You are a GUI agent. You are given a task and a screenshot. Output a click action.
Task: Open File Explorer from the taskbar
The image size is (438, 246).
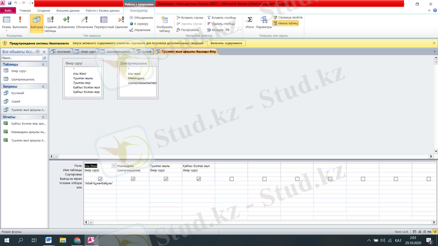pos(63,240)
